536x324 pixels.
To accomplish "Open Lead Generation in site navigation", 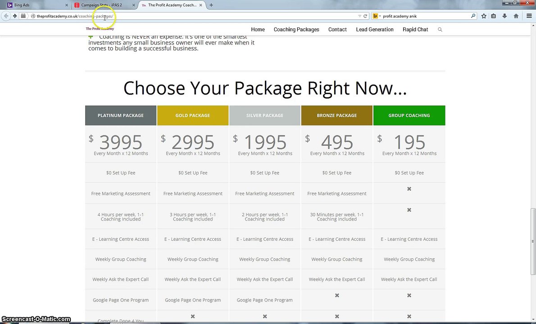I will 375,29.
